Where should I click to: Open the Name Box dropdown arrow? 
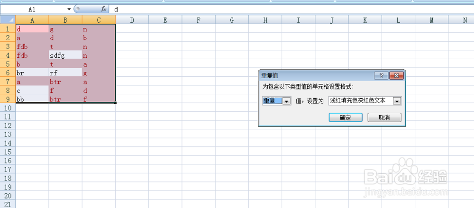(x=69, y=9)
